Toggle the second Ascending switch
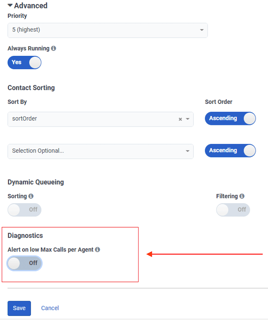This screenshot has height=320, width=268. (x=230, y=151)
